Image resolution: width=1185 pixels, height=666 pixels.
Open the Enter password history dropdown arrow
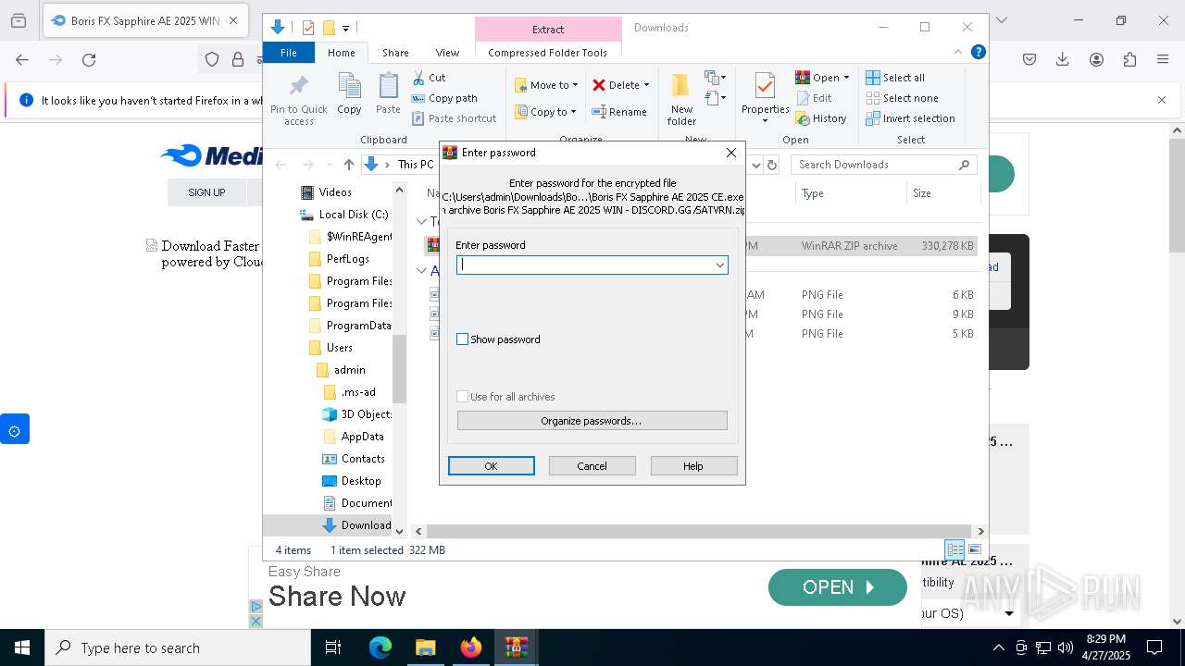tap(719, 265)
